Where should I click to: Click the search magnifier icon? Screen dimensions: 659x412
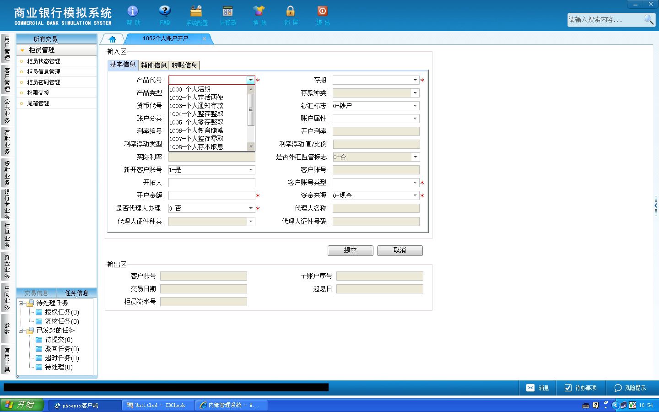[x=648, y=19]
